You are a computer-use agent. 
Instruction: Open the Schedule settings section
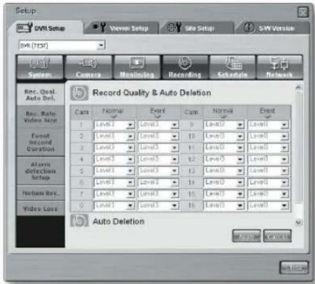(232, 67)
